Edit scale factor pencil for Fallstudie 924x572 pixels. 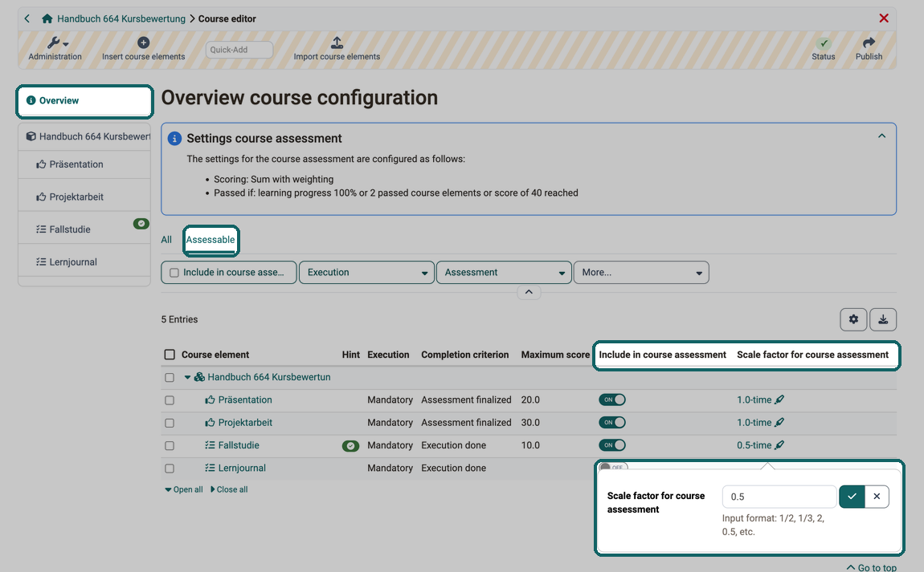click(779, 445)
